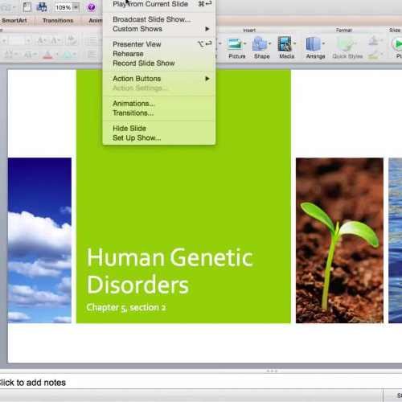Open the text effects dropdown arrow

click(x=75, y=55)
